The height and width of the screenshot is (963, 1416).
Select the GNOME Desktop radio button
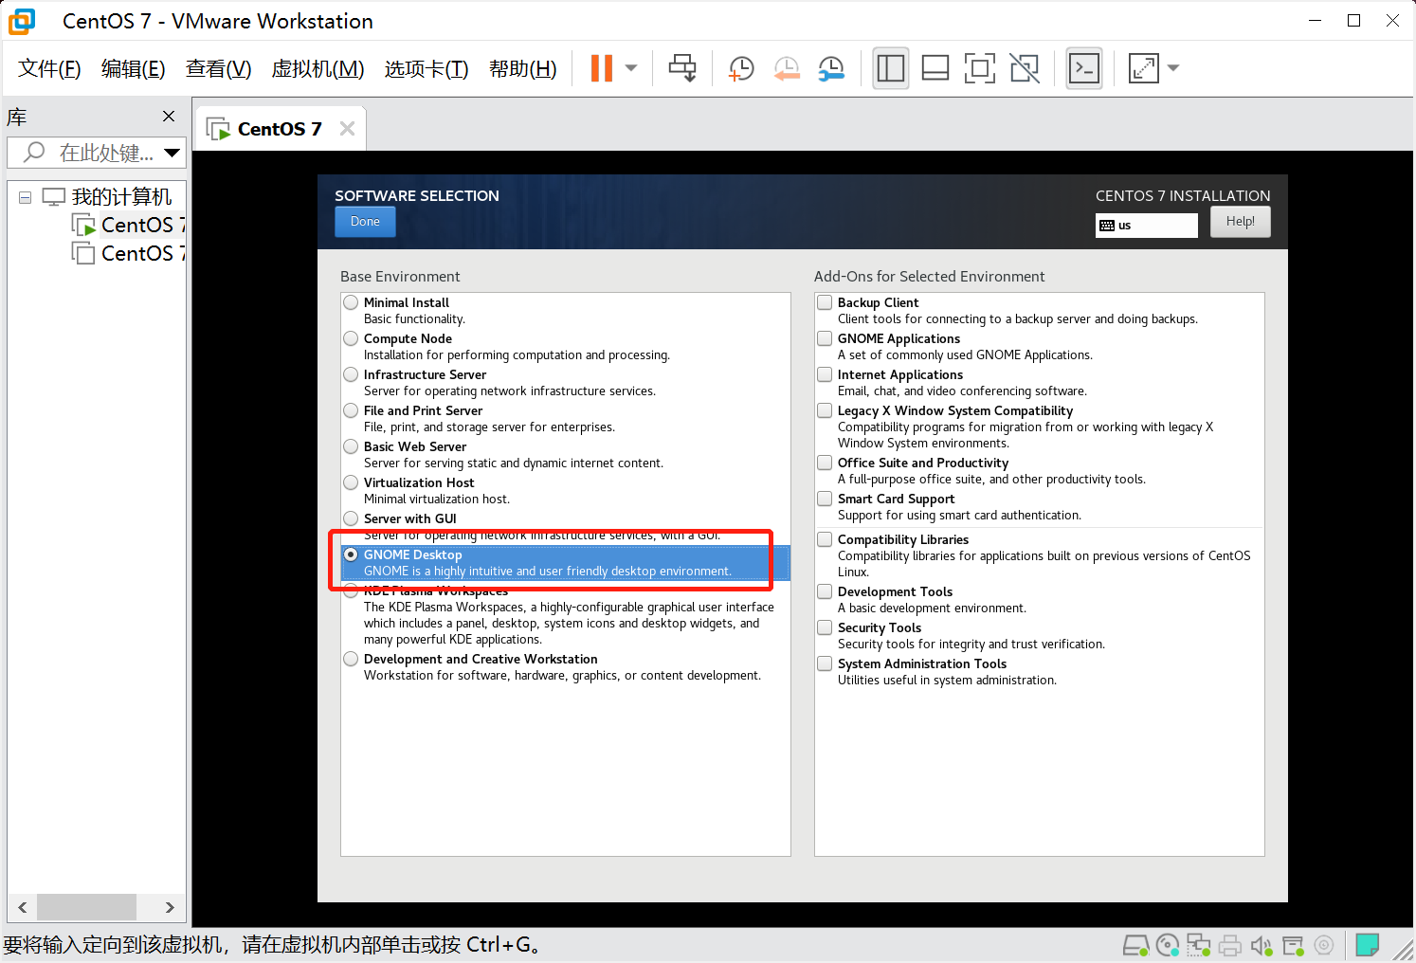pos(352,554)
